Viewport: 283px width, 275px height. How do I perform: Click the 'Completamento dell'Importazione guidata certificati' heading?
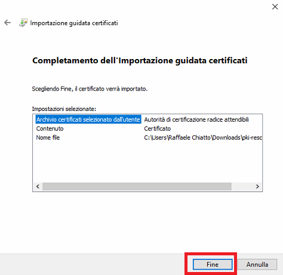[x=140, y=61]
